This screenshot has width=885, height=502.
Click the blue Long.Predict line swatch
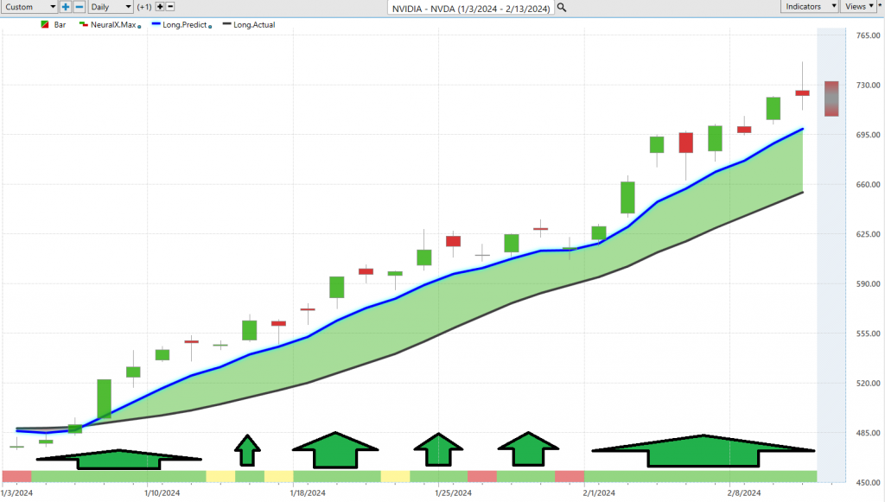pos(156,24)
